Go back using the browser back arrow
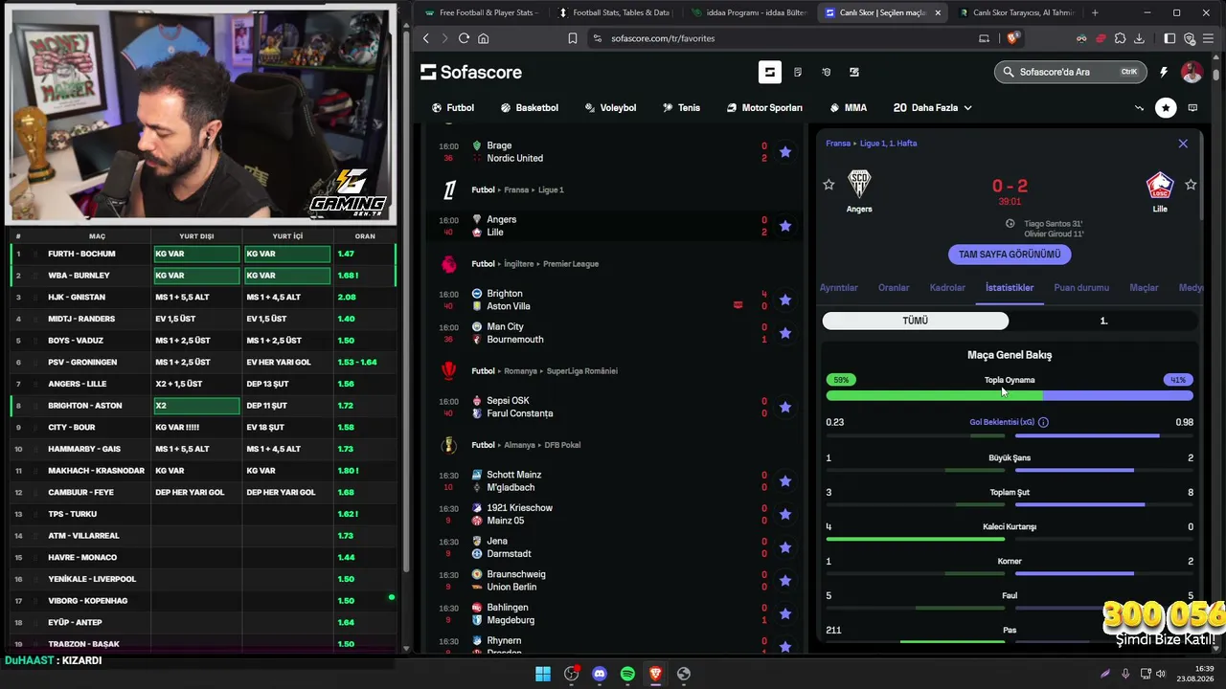 point(426,38)
